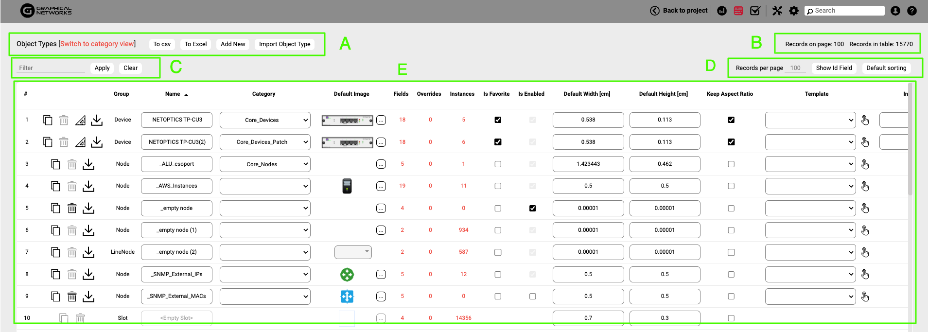The image size is (928, 332).
Task: Uncheck Is Favorite for NETOPTICS TP-CU3
Action: pyautogui.click(x=498, y=120)
